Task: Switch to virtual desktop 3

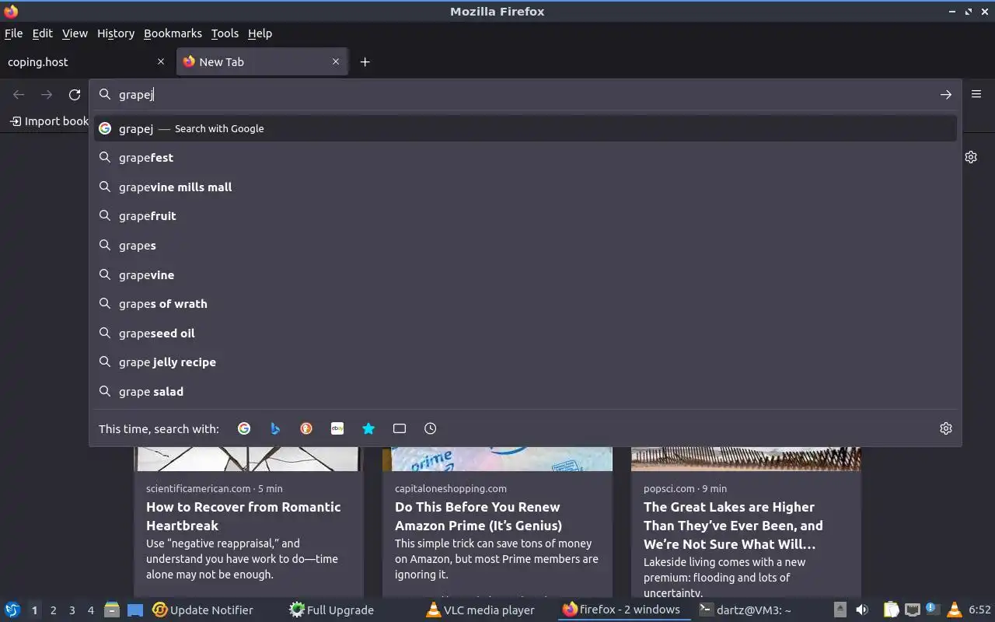Action: pos(72,610)
